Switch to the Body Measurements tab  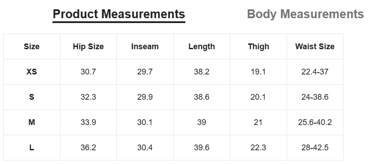click(x=305, y=14)
